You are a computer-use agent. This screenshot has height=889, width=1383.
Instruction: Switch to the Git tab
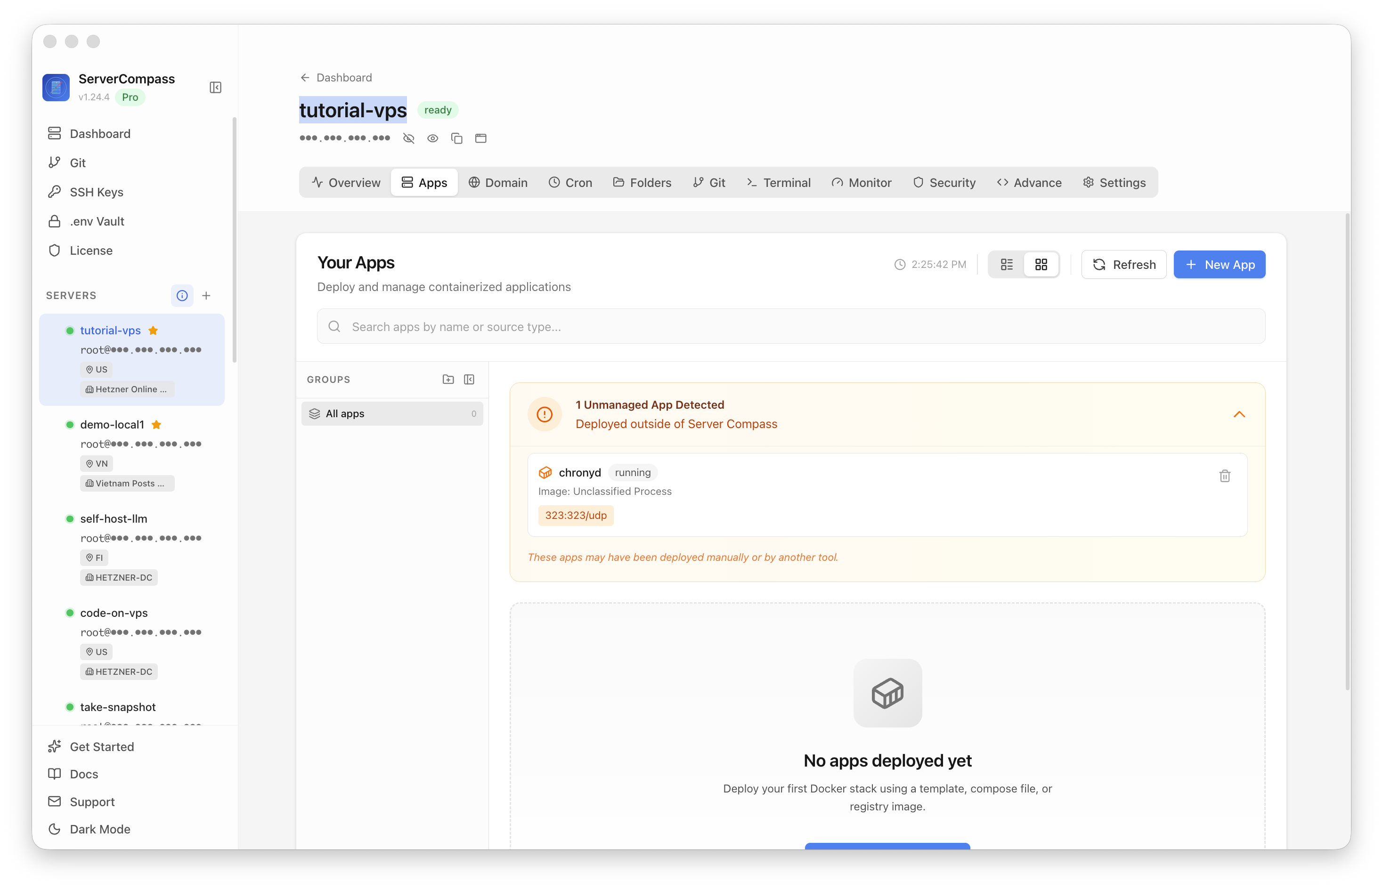[x=709, y=182]
